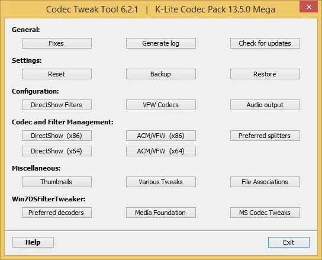Open Media Foundation settings
This screenshot has height=260, width=322.
click(161, 213)
